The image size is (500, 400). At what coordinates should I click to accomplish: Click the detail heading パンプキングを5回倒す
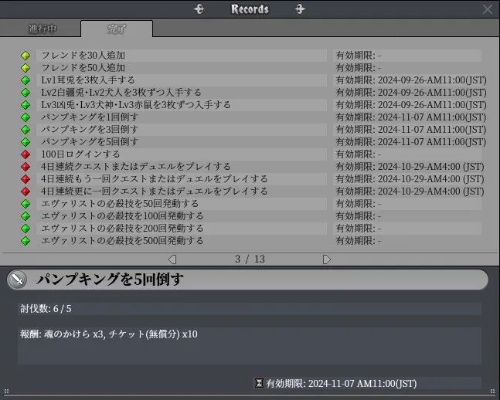click(110, 280)
